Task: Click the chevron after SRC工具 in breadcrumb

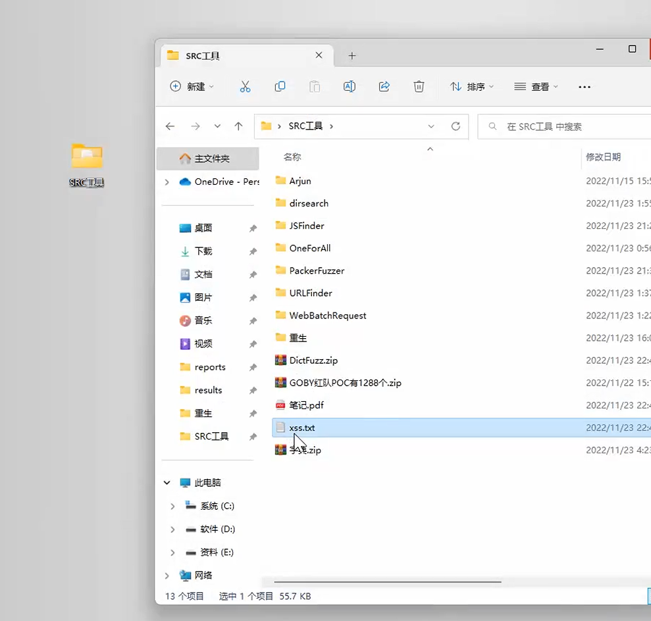Action: [x=331, y=126]
